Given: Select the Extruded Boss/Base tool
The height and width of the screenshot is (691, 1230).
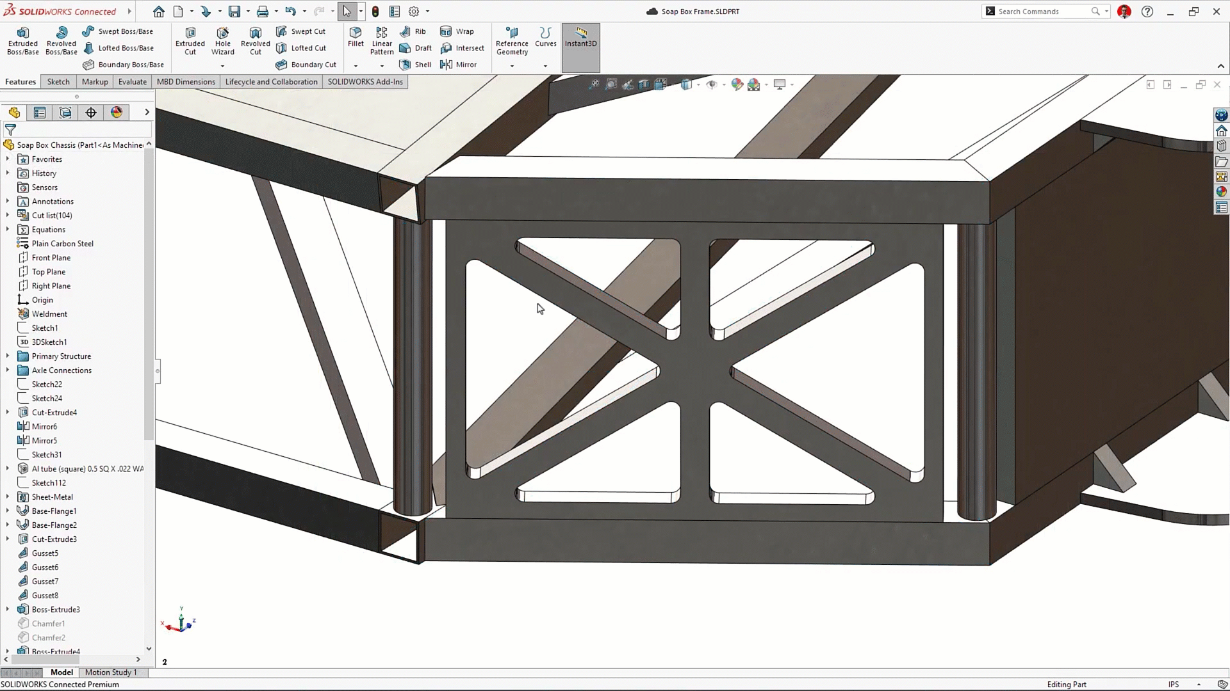Looking at the screenshot, I should pos(23,42).
